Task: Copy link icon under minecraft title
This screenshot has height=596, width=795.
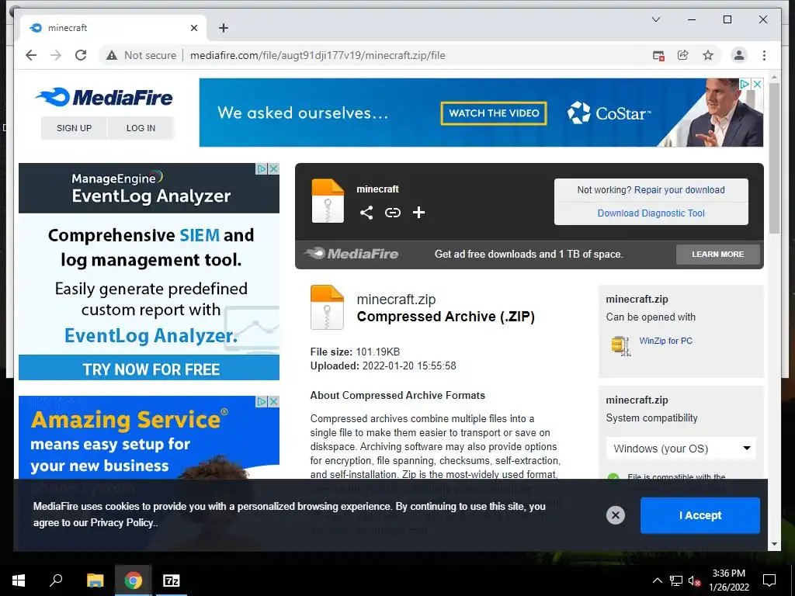Action: 392,213
